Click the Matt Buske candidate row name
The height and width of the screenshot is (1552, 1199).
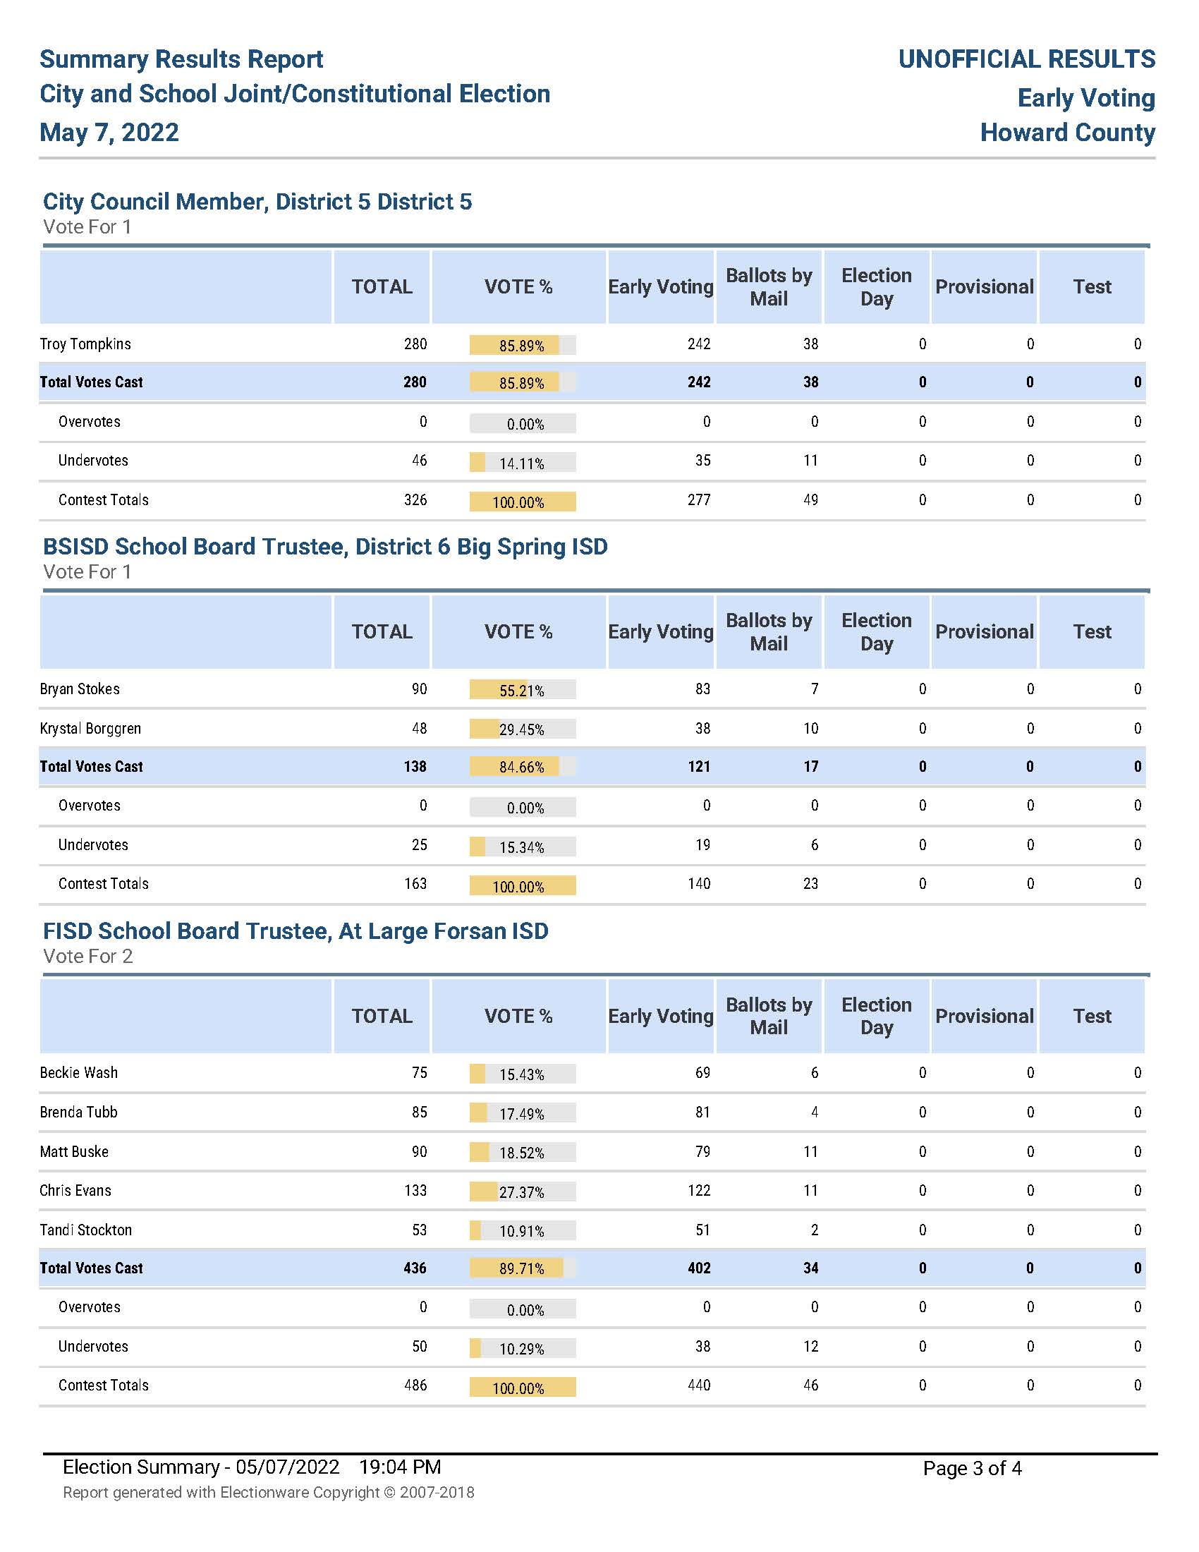point(74,1151)
